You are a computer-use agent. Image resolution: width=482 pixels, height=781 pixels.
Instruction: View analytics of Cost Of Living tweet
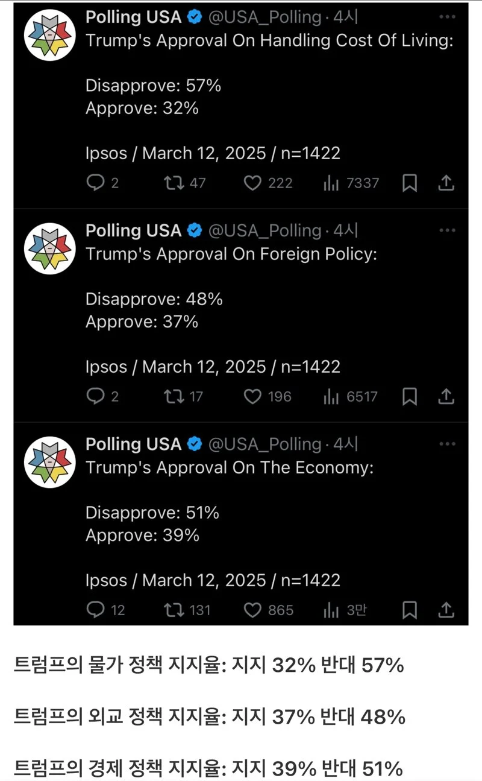coord(331,183)
